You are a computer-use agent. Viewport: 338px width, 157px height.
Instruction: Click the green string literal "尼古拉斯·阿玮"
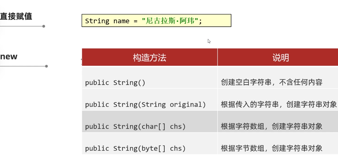(x=170, y=21)
